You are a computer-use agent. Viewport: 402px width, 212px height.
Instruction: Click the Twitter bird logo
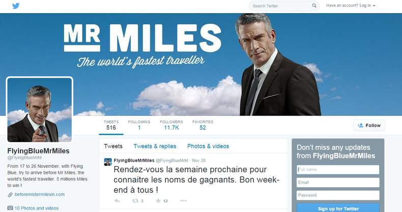pyautogui.click(x=16, y=6)
